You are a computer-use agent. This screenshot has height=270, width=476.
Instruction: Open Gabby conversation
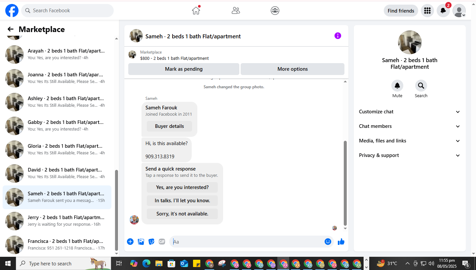coord(57,126)
